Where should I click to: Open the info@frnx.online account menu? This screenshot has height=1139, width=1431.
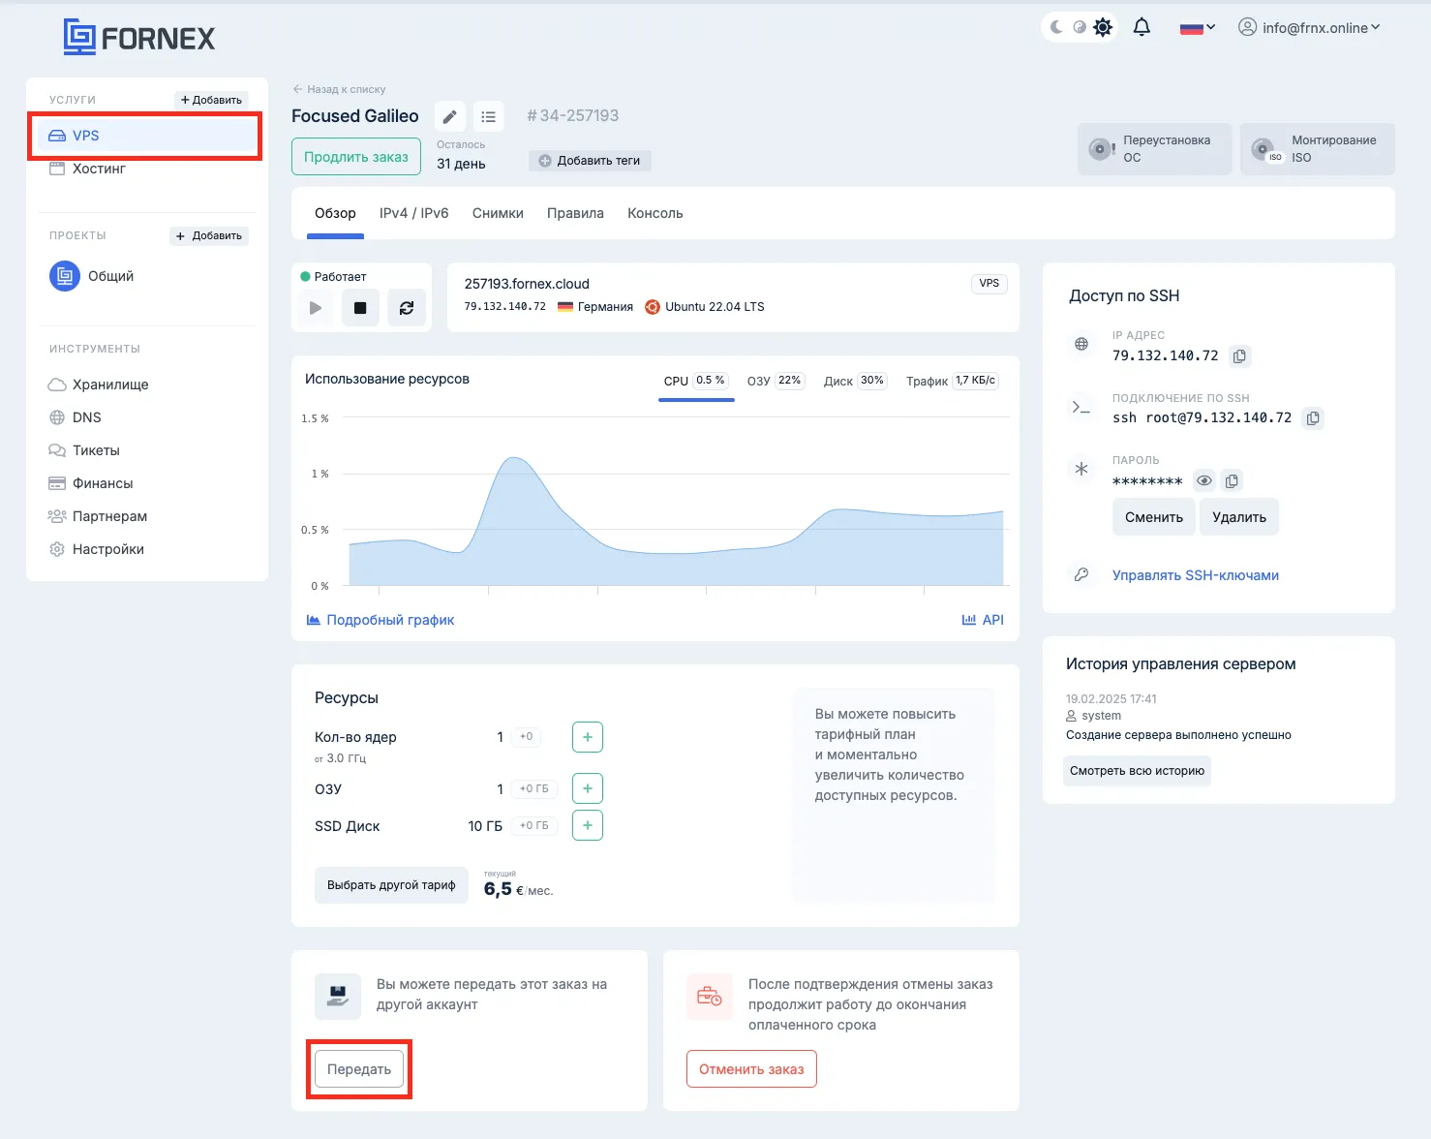coord(1309,28)
